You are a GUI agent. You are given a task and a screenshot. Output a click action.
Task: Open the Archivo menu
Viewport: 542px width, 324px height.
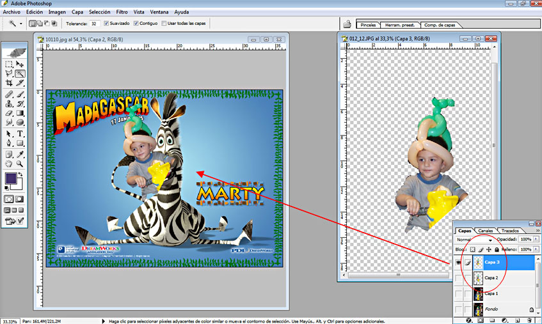coord(12,12)
